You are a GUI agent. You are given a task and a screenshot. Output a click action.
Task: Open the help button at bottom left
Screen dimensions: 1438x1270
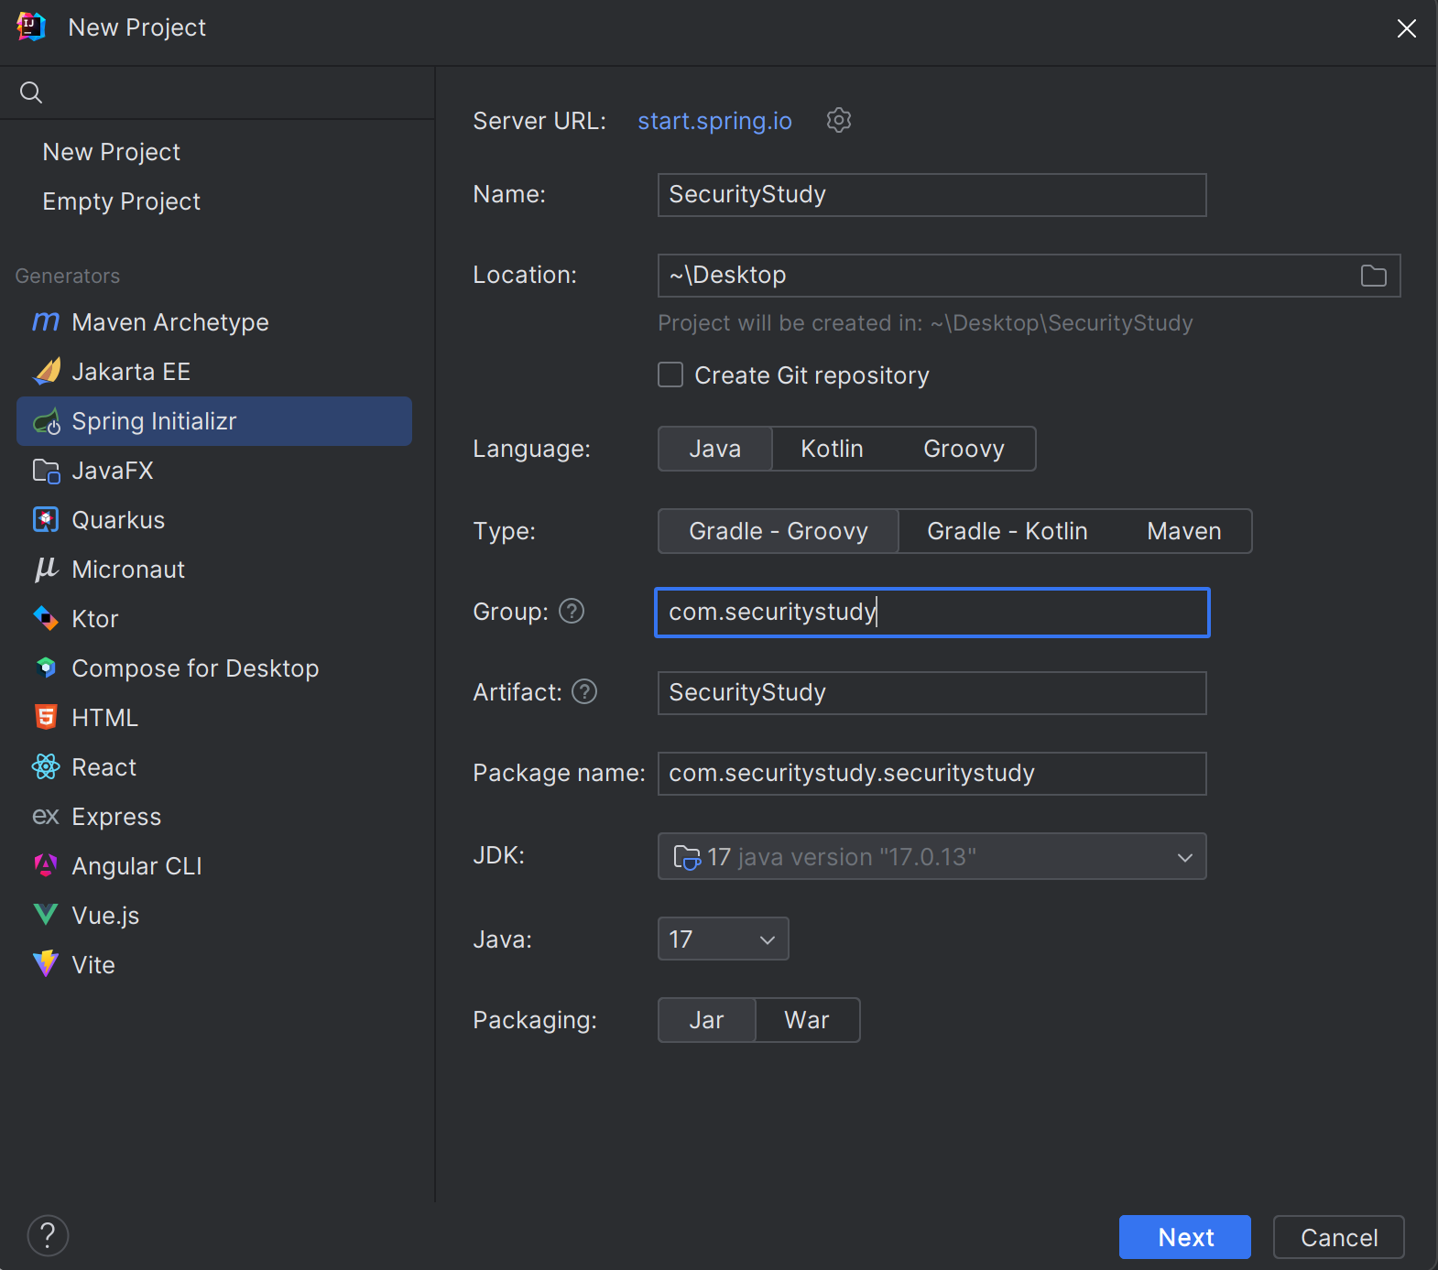coord(48,1235)
